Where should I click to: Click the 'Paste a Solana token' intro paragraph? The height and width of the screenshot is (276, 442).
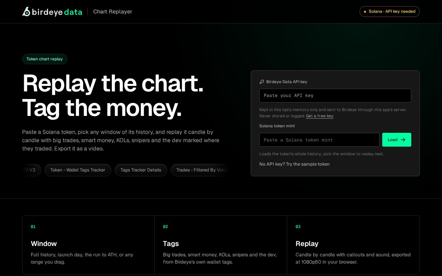point(121,140)
